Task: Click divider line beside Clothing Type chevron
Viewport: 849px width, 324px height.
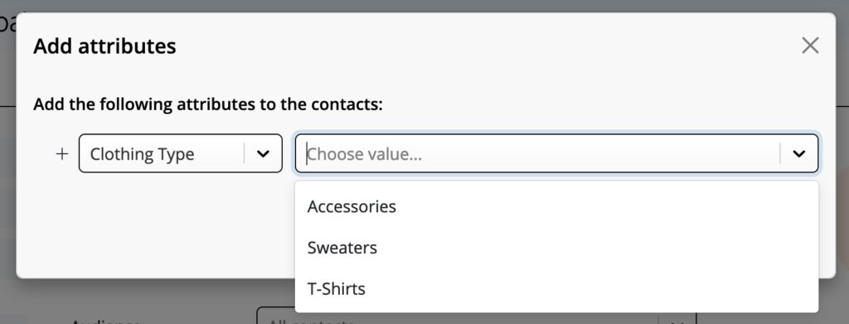Action: pyautogui.click(x=245, y=153)
